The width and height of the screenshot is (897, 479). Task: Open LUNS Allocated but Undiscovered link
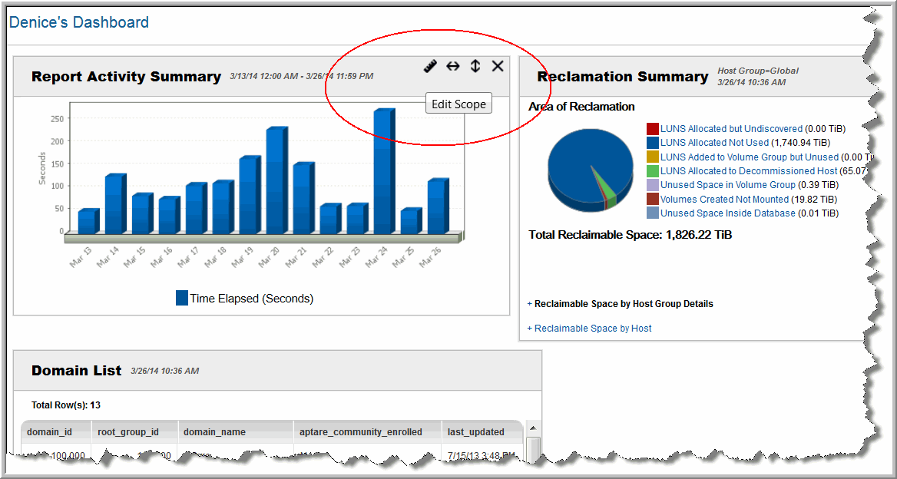731,129
